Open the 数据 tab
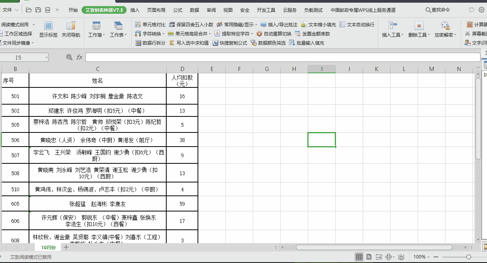 194,10
